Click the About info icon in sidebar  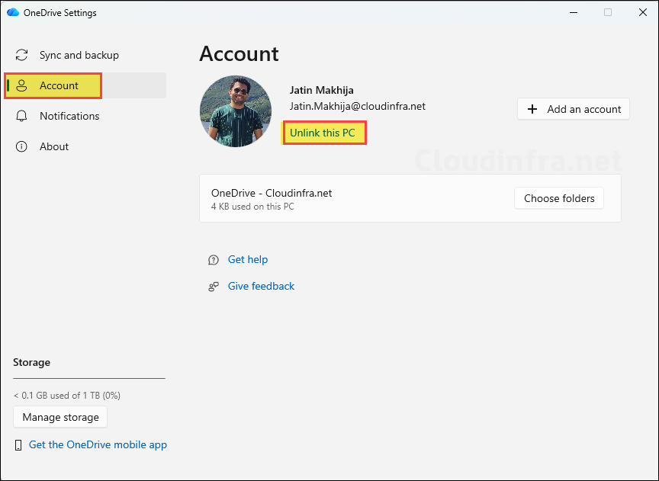(x=21, y=146)
